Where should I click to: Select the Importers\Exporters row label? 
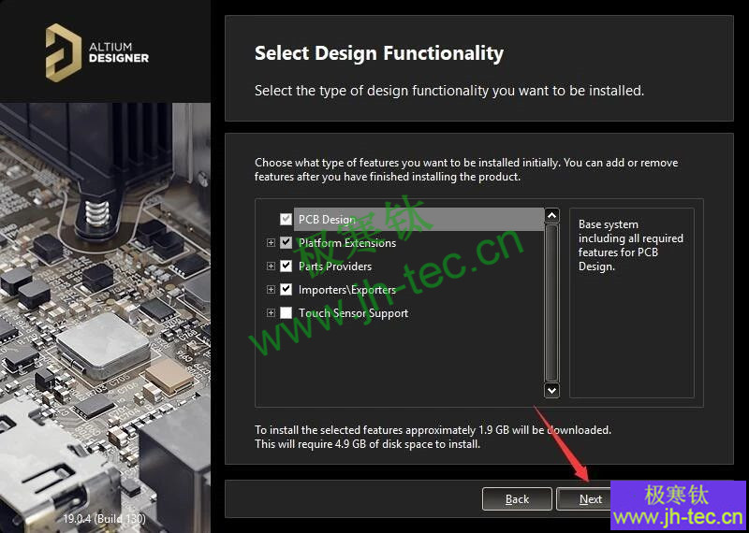[347, 290]
